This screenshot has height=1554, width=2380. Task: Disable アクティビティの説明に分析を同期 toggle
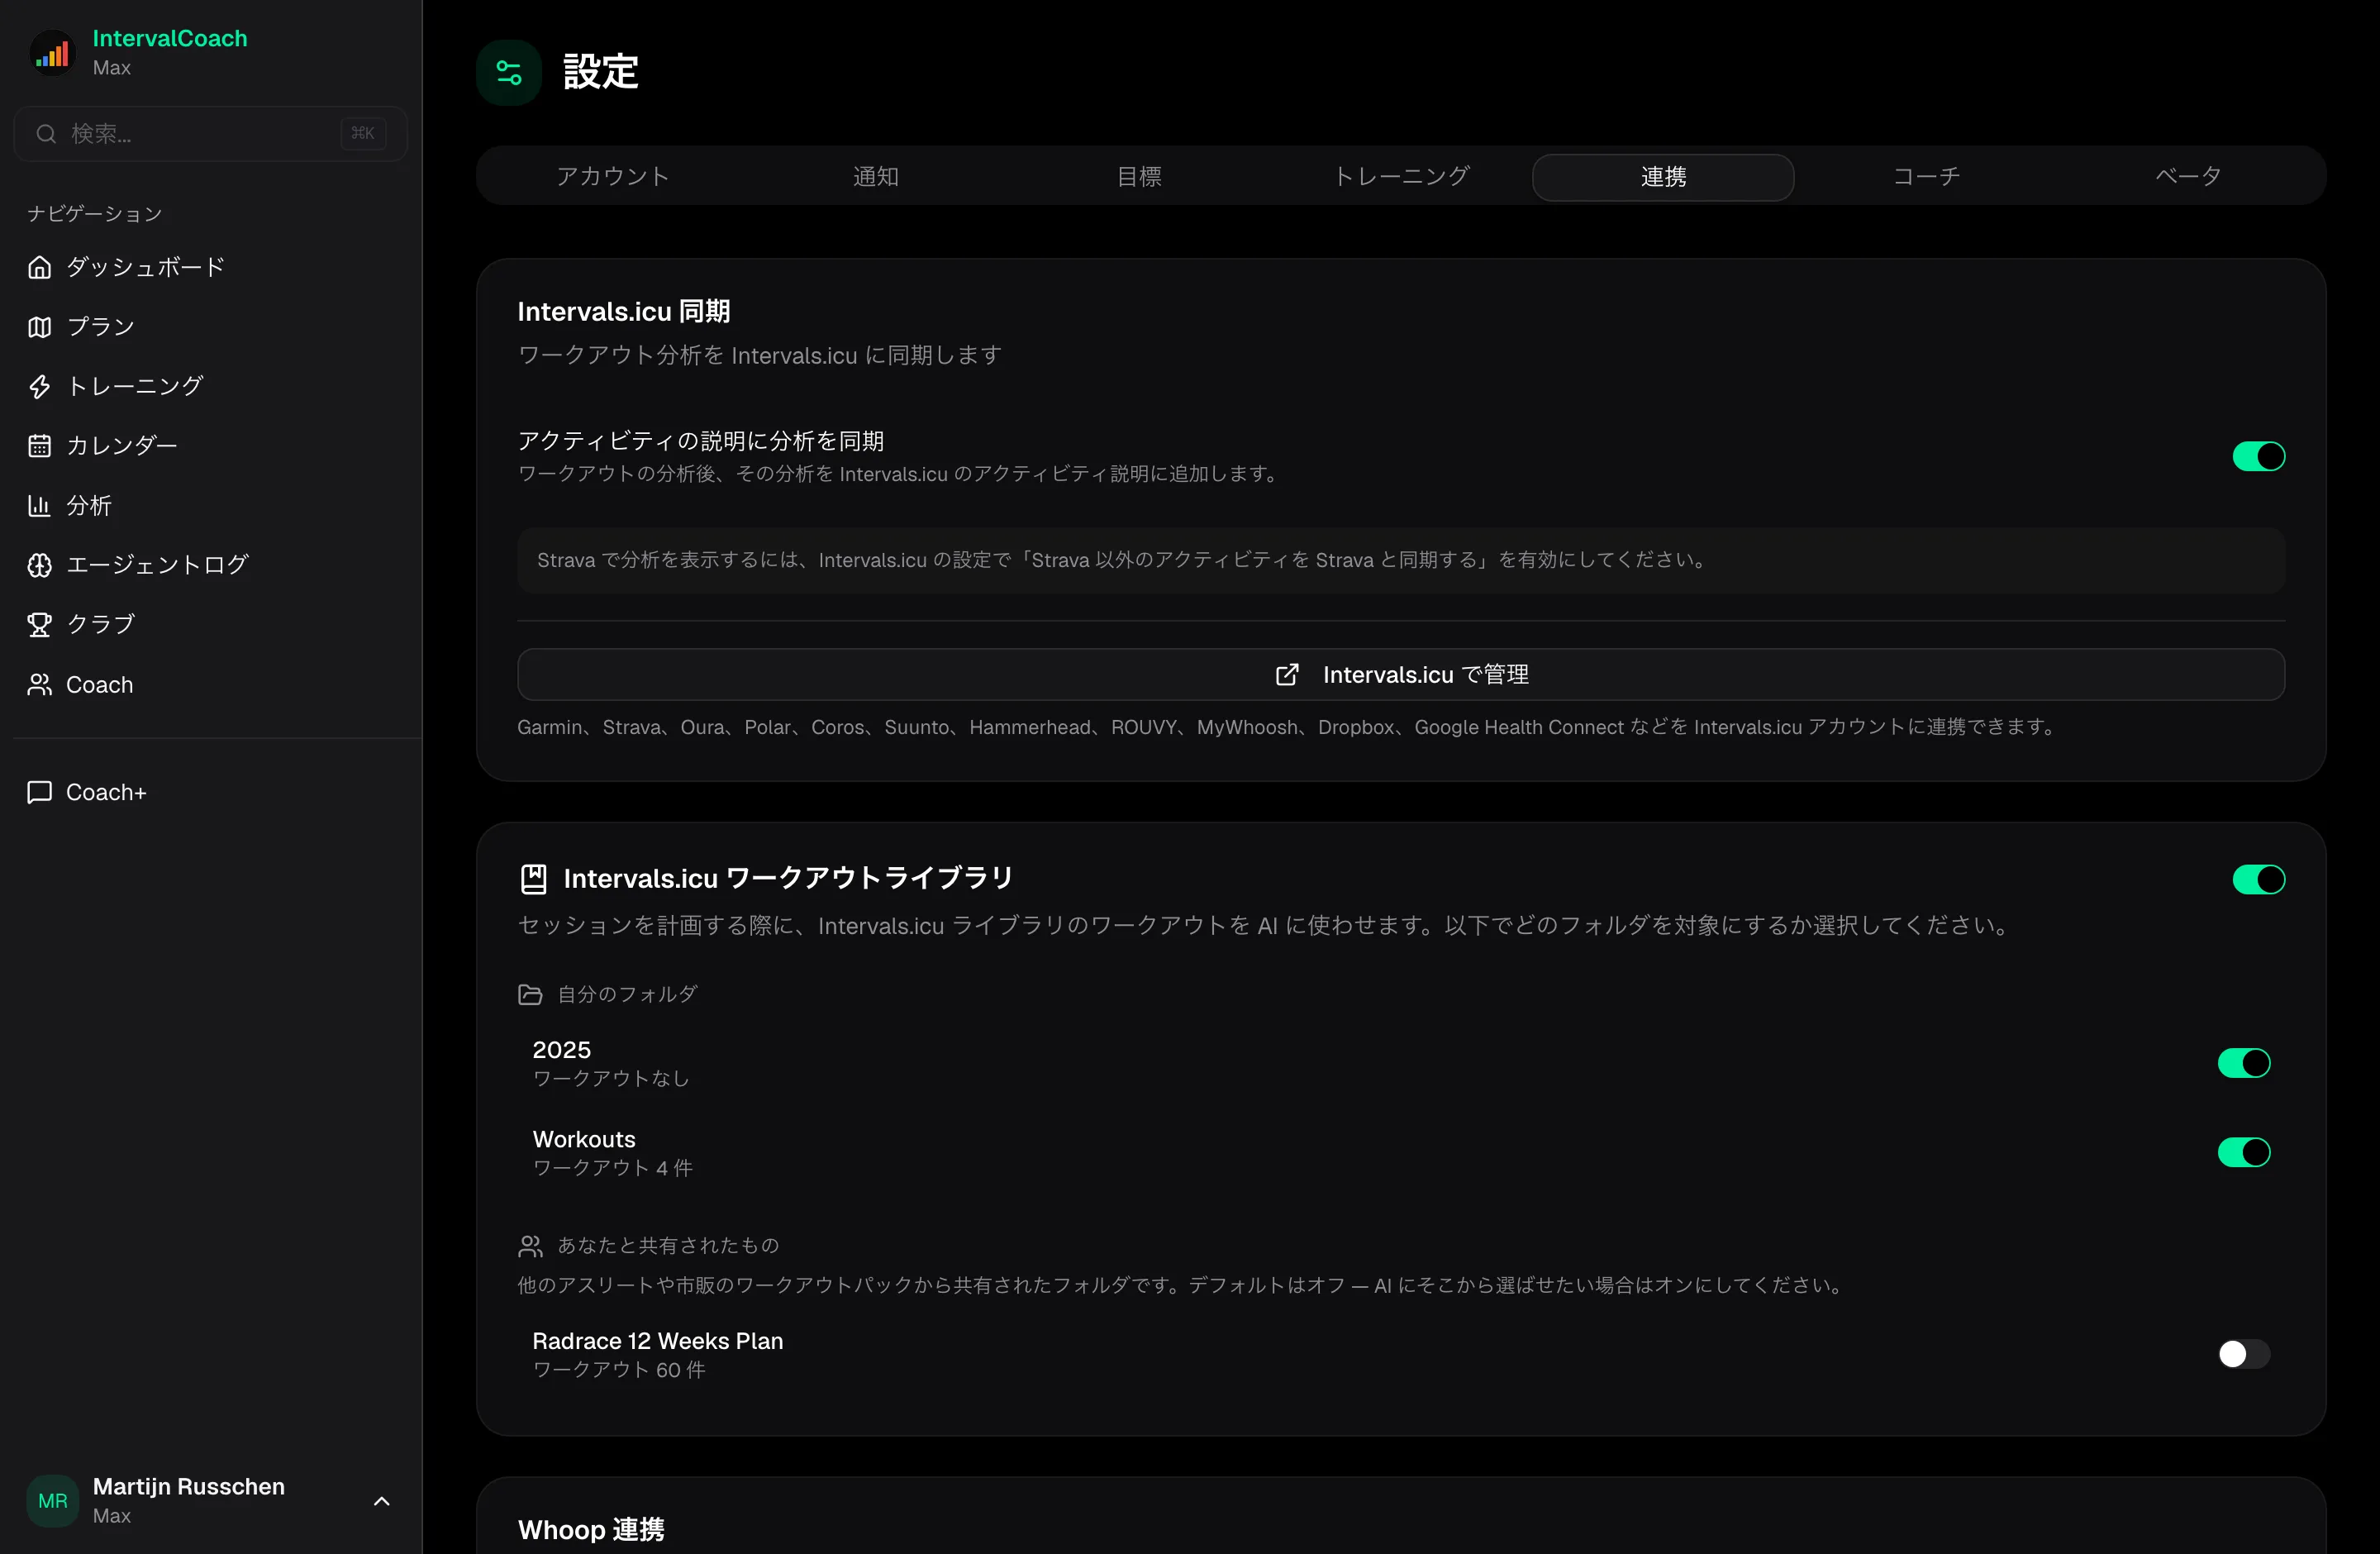pos(2258,457)
